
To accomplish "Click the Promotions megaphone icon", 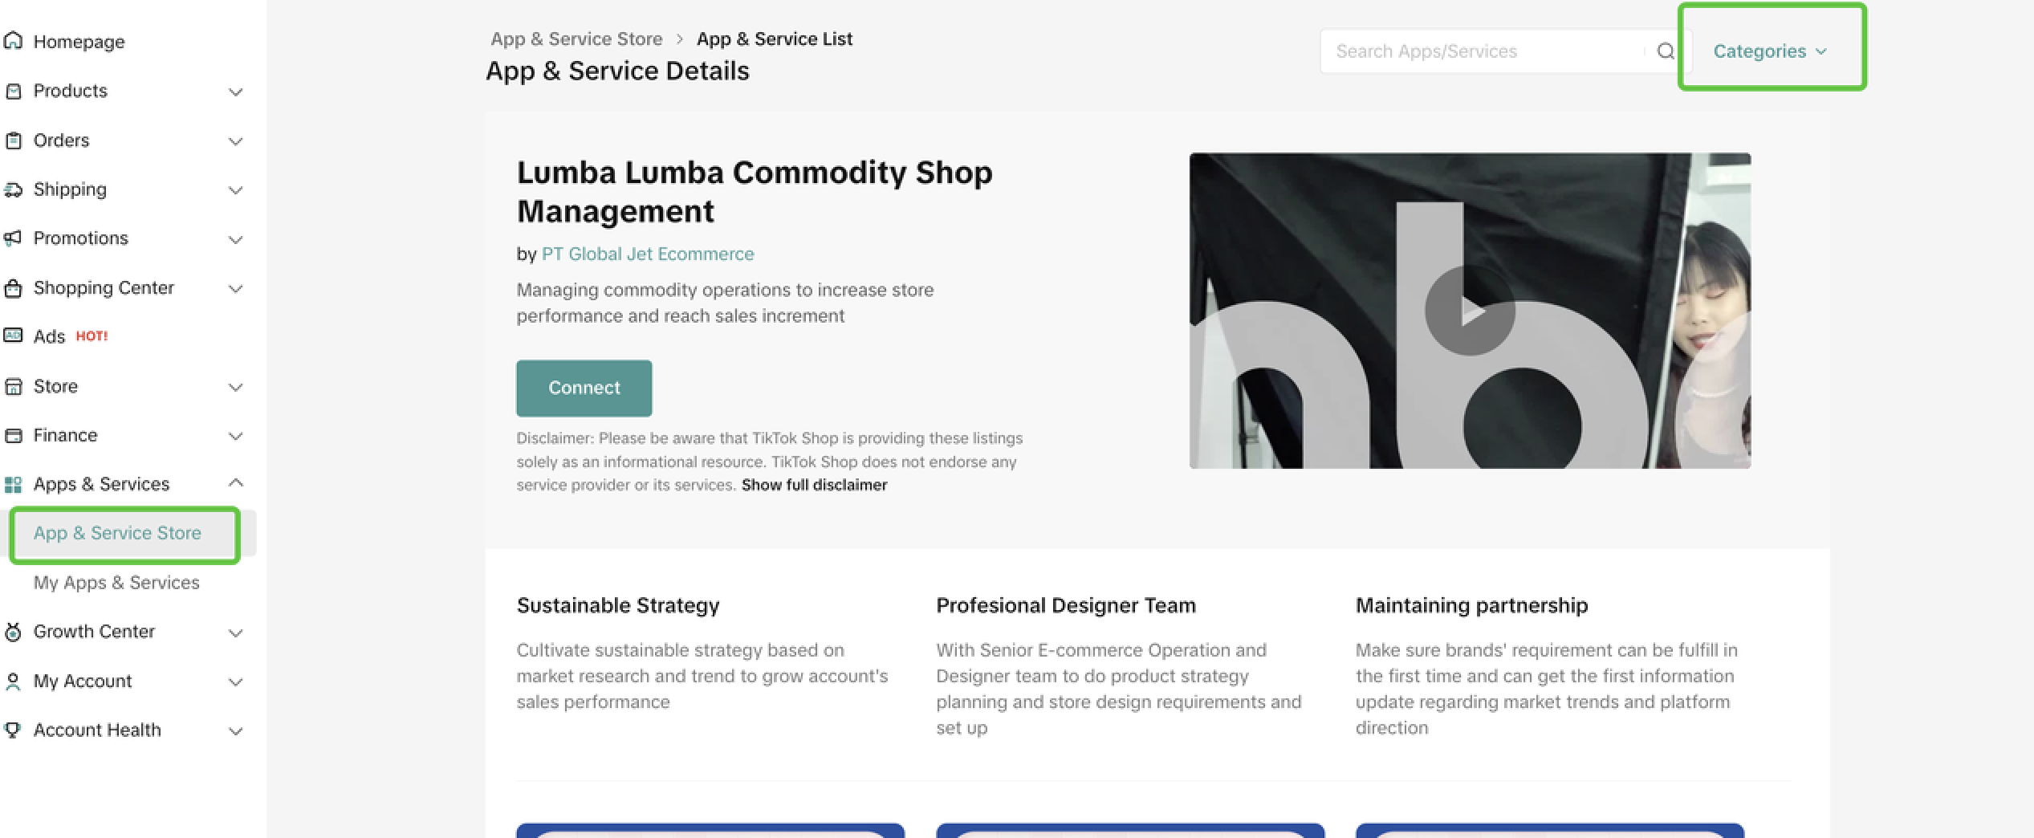I will (12, 238).
